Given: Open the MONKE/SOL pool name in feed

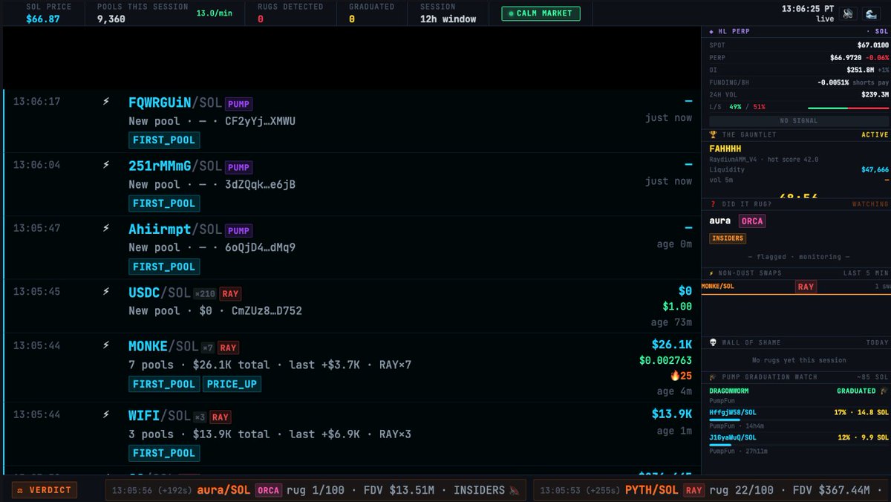Looking at the screenshot, I should pyautogui.click(x=163, y=346).
